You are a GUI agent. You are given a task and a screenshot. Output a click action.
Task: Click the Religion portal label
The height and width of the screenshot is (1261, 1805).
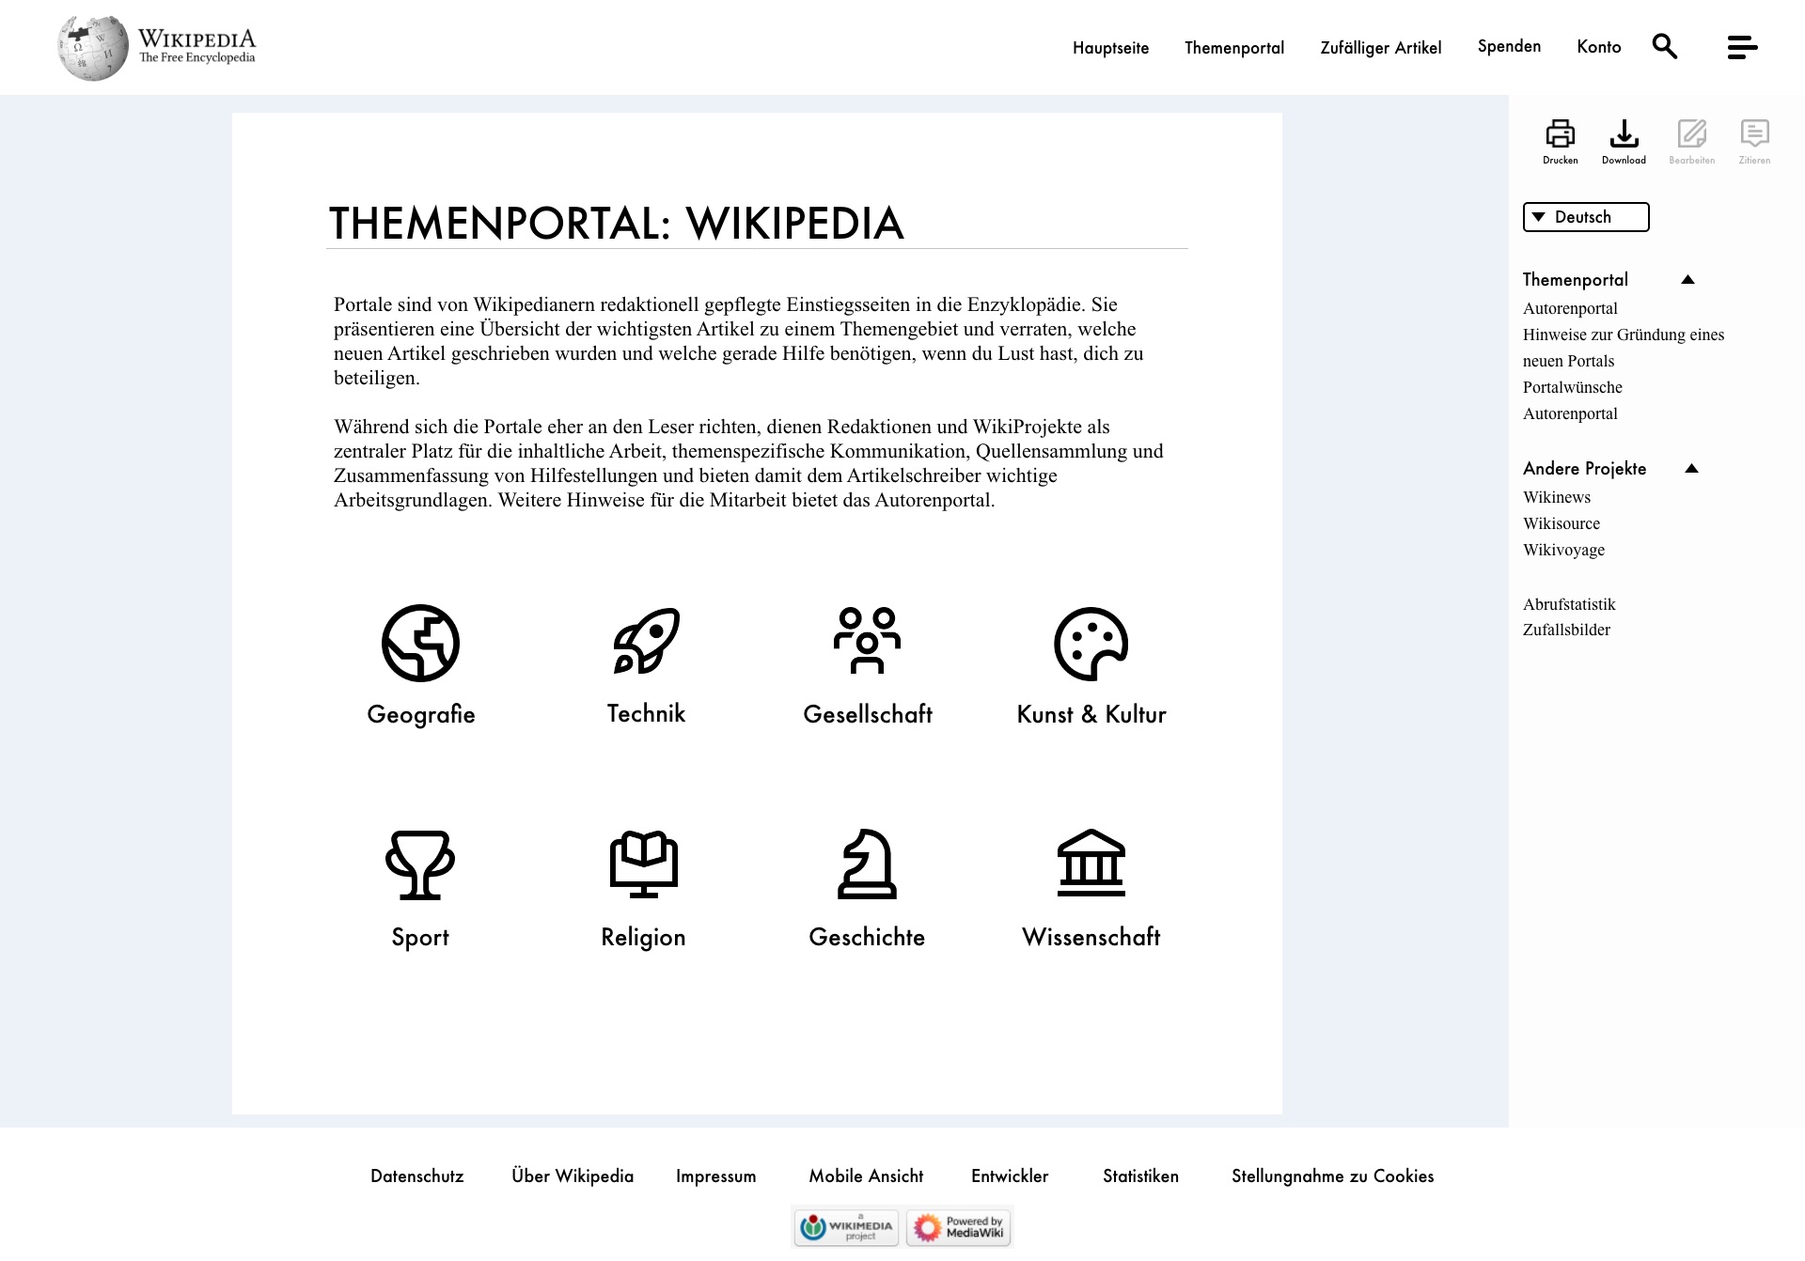point(643,938)
